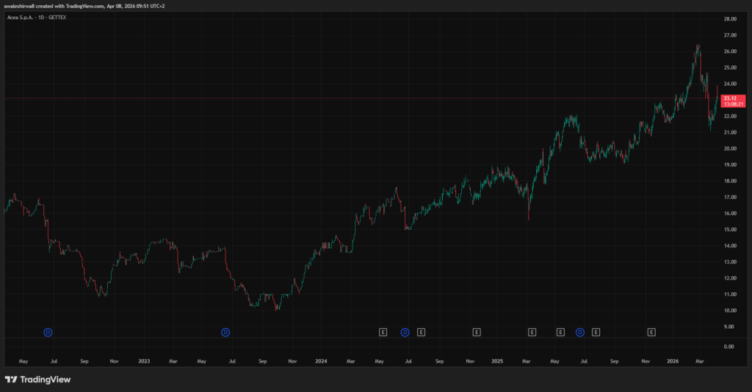Open the earnings marker near May 2024

(x=383, y=333)
